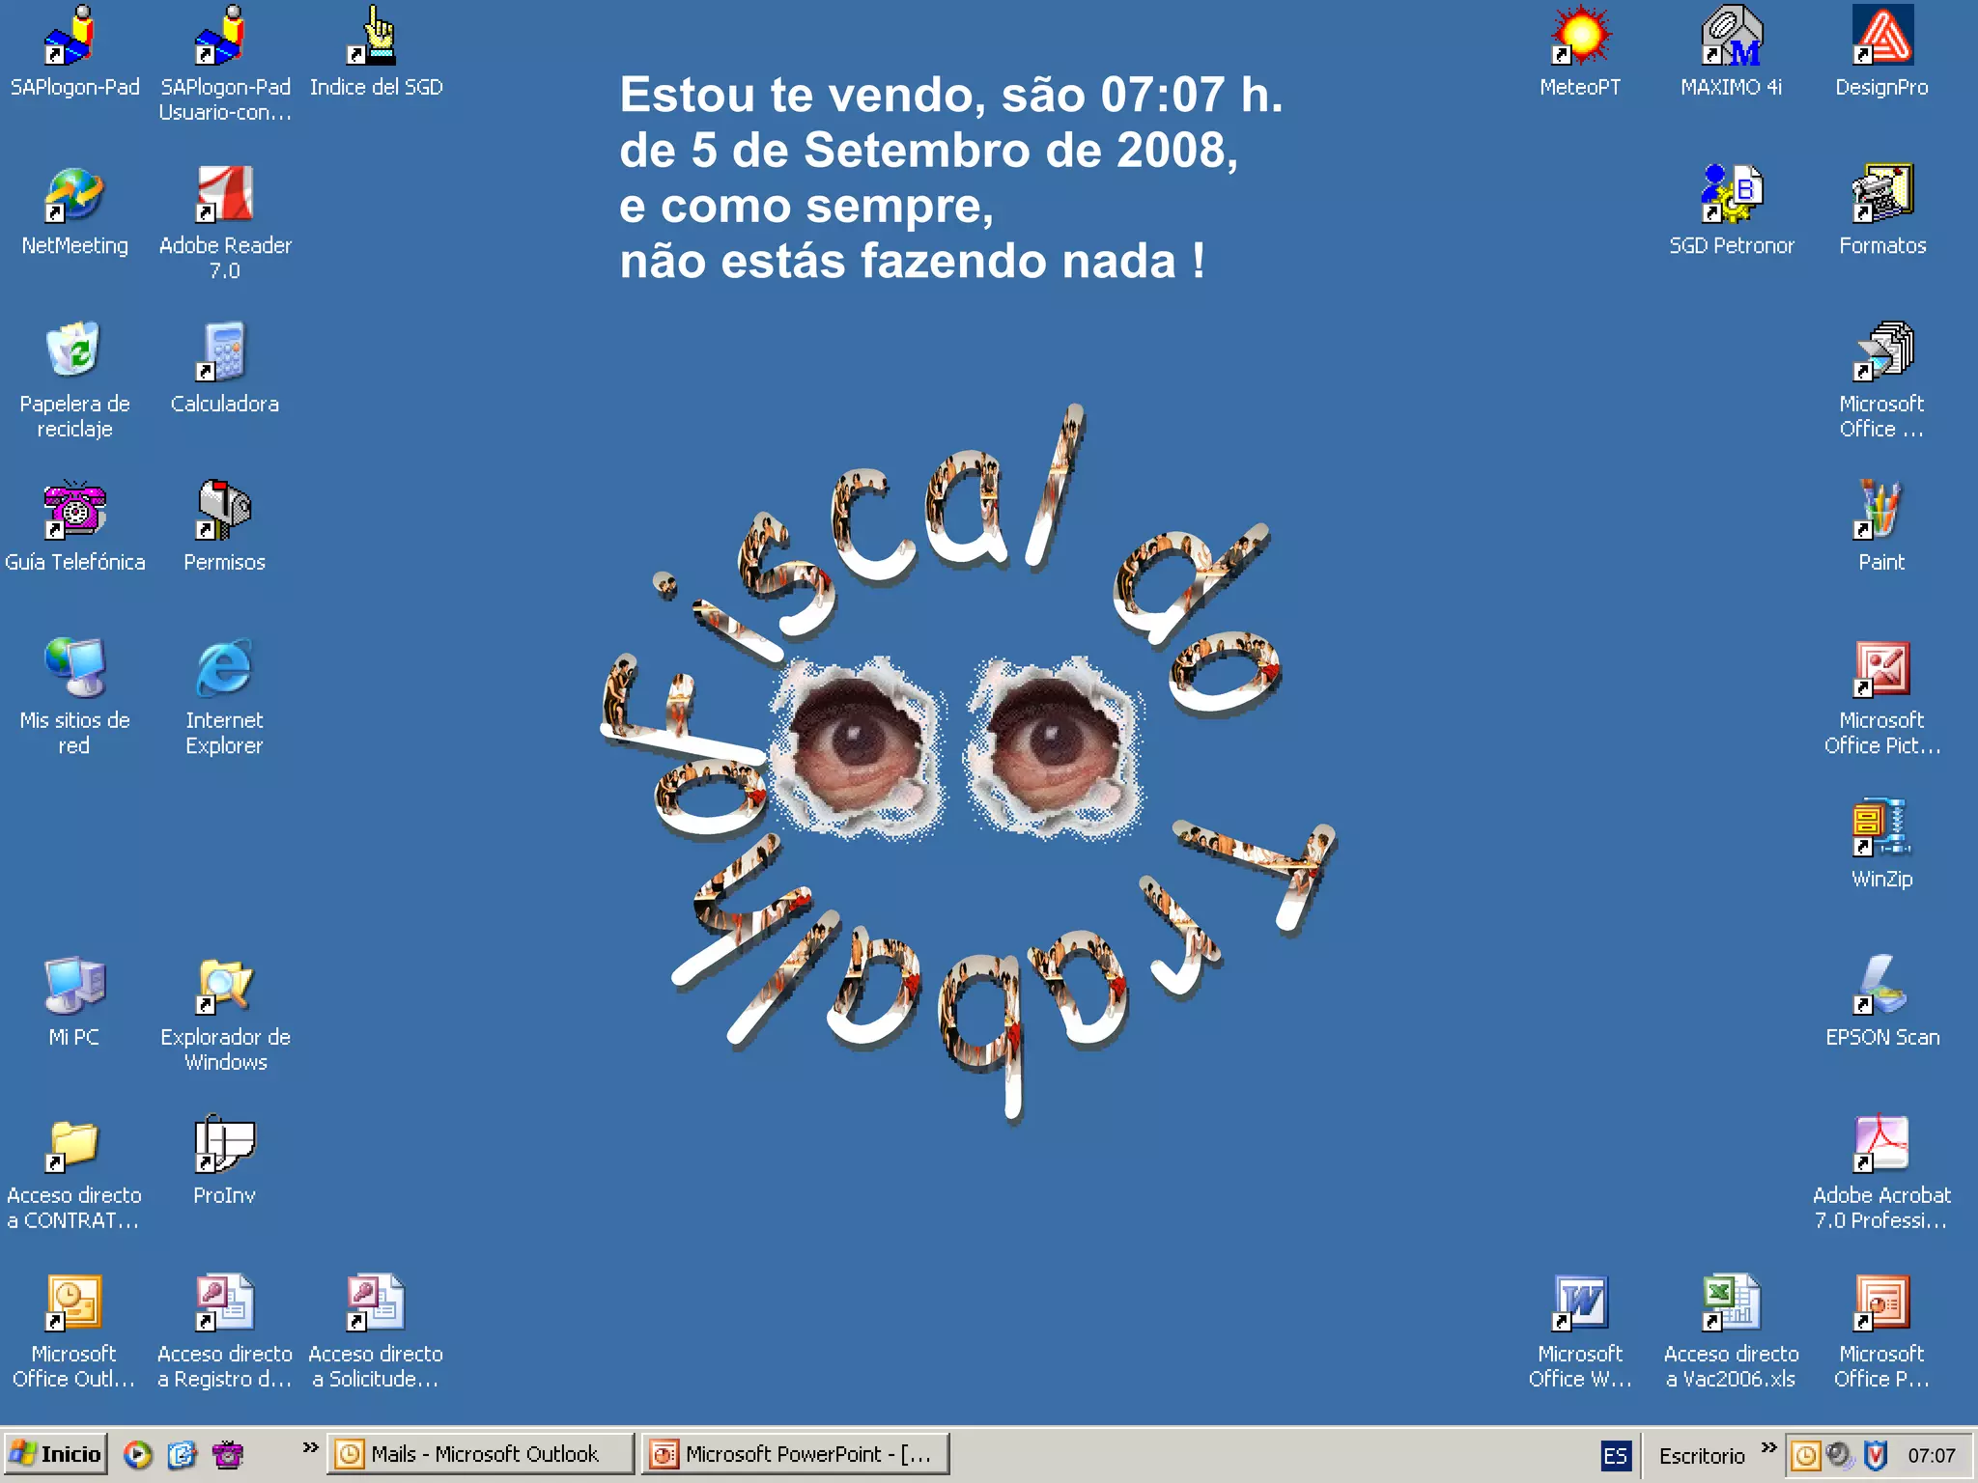This screenshot has height=1483, width=1978.
Task: Select the WinZip desktop shortcut
Action: click(1881, 827)
